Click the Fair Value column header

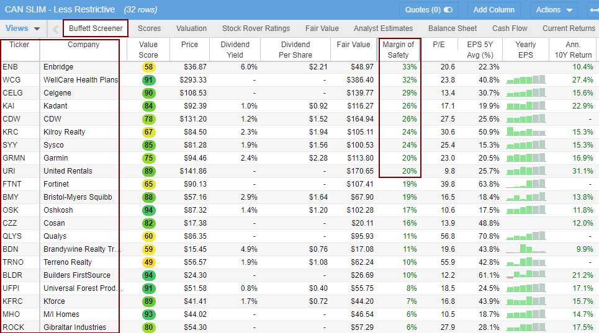pos(353,50)
